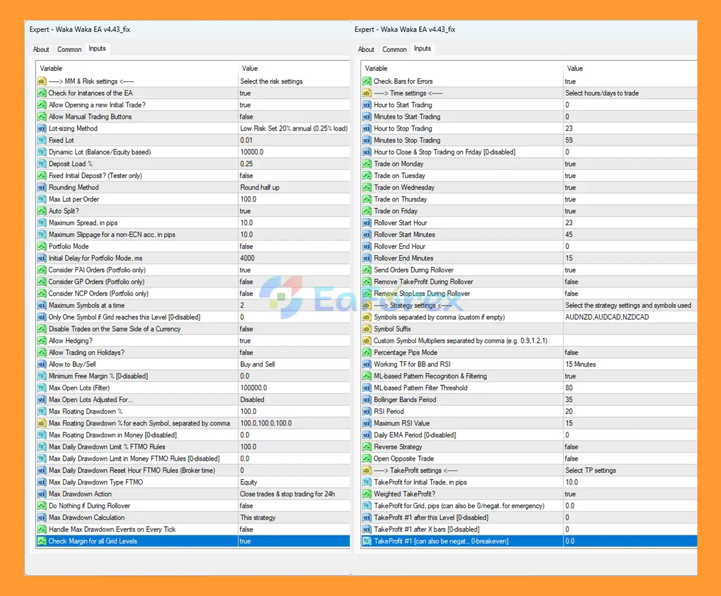
Task: Edit the Symbols separated by comma value field
Action: (628, 317)
